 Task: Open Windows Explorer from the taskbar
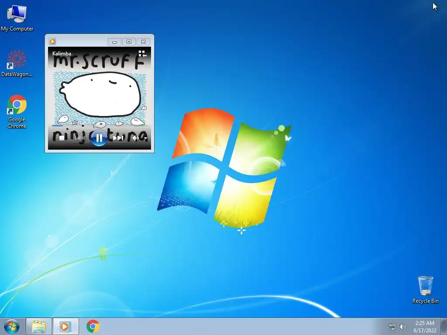click(39, 326)
